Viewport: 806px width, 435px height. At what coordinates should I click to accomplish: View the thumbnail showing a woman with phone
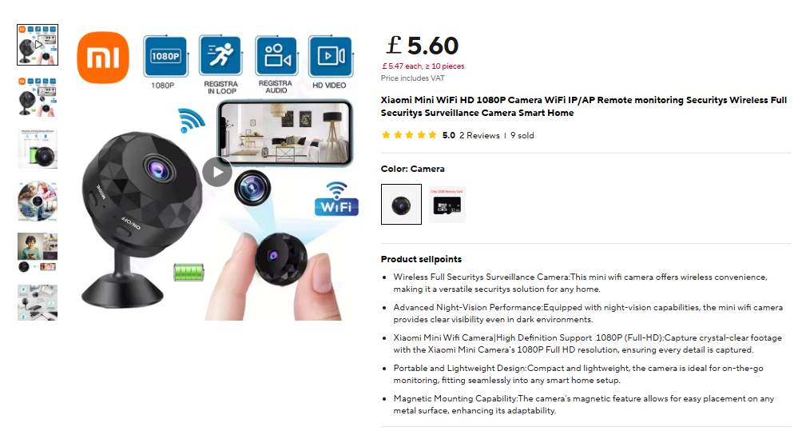[38, 252]
